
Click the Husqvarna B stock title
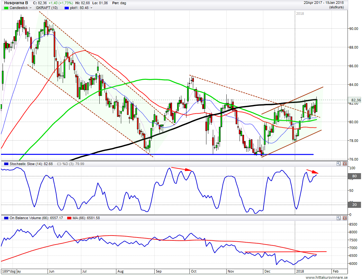(16, 3)
